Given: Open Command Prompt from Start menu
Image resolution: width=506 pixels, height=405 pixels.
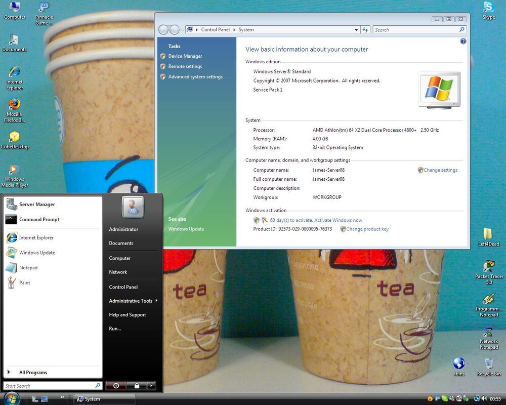Looking at the screenshot, I should click(53, 220).
